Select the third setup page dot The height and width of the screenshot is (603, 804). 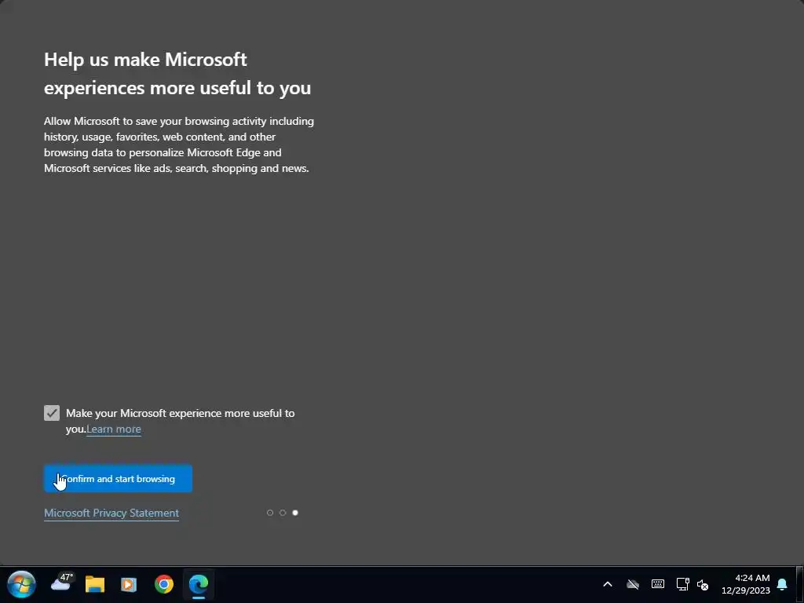point(295,513)
